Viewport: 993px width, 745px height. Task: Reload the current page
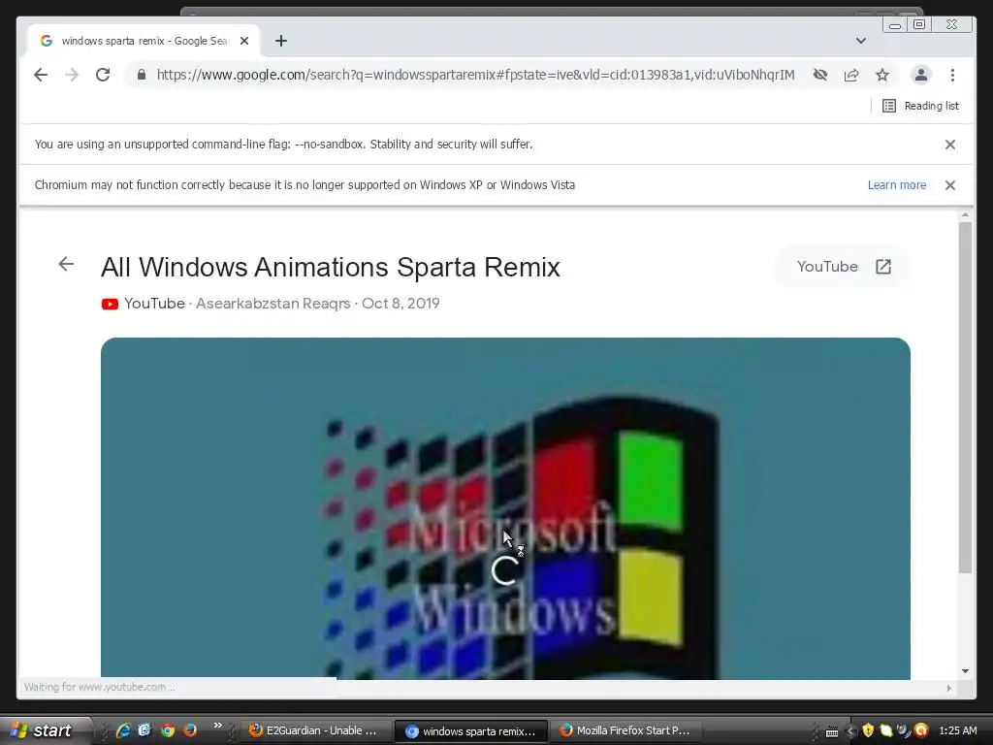tap(103, 75)
